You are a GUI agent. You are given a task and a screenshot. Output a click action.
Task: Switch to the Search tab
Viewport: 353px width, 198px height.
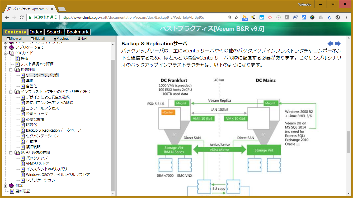pyautogui.click(x=54, y=32)
